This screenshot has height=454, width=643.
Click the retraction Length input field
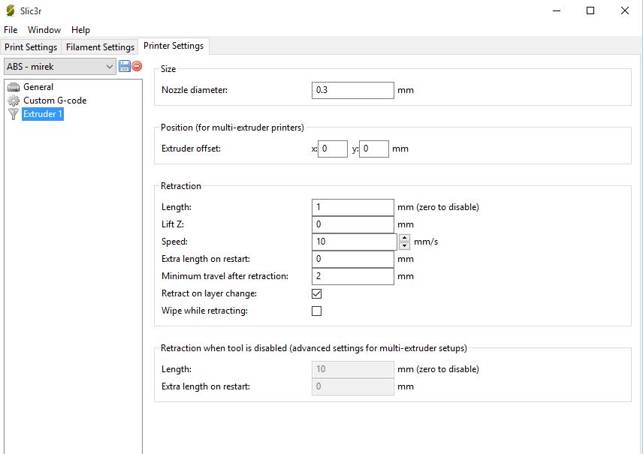coord(352,207)
